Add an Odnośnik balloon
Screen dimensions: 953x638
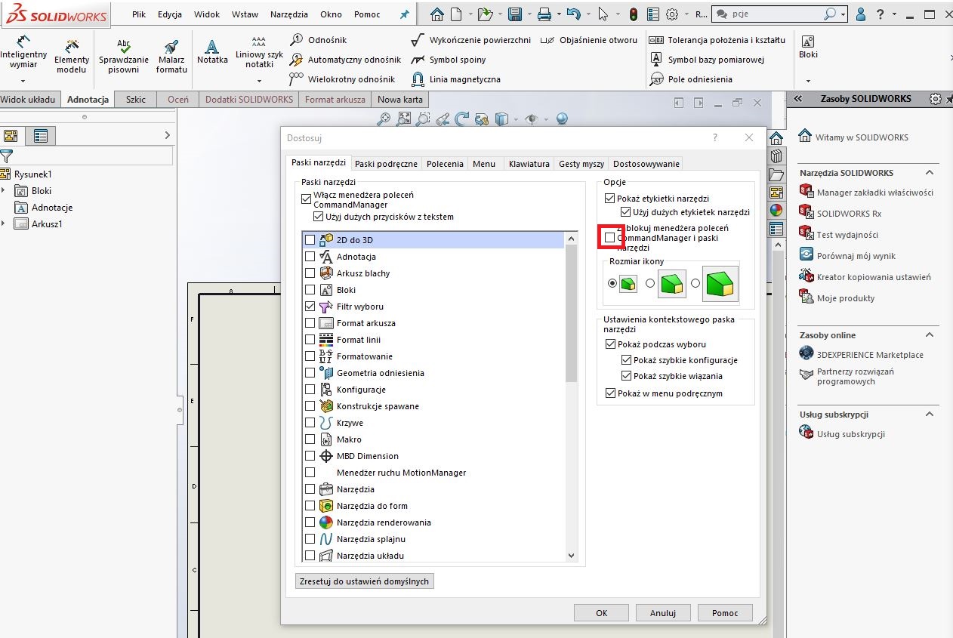pyautogui.click(x=319, y=40)
